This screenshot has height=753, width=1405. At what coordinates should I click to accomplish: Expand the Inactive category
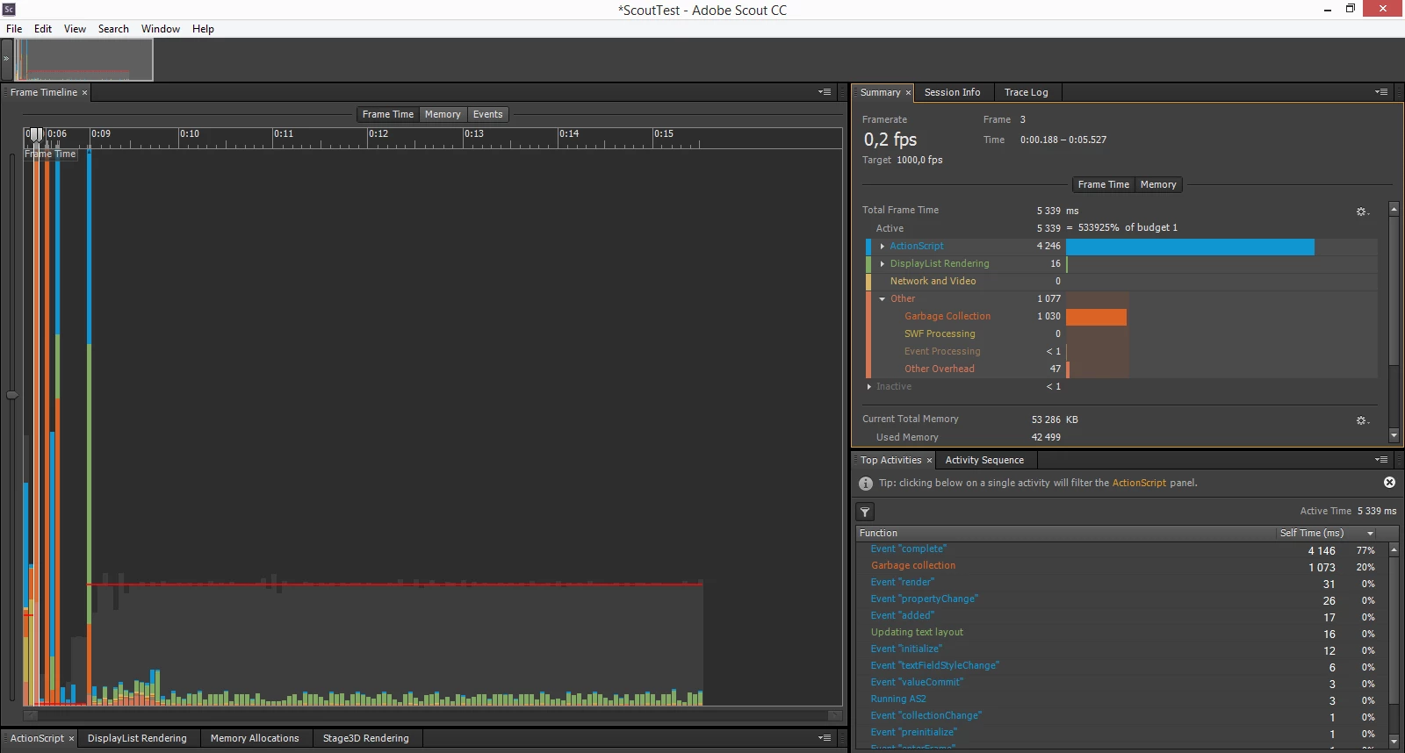click(x=869, y=387)
